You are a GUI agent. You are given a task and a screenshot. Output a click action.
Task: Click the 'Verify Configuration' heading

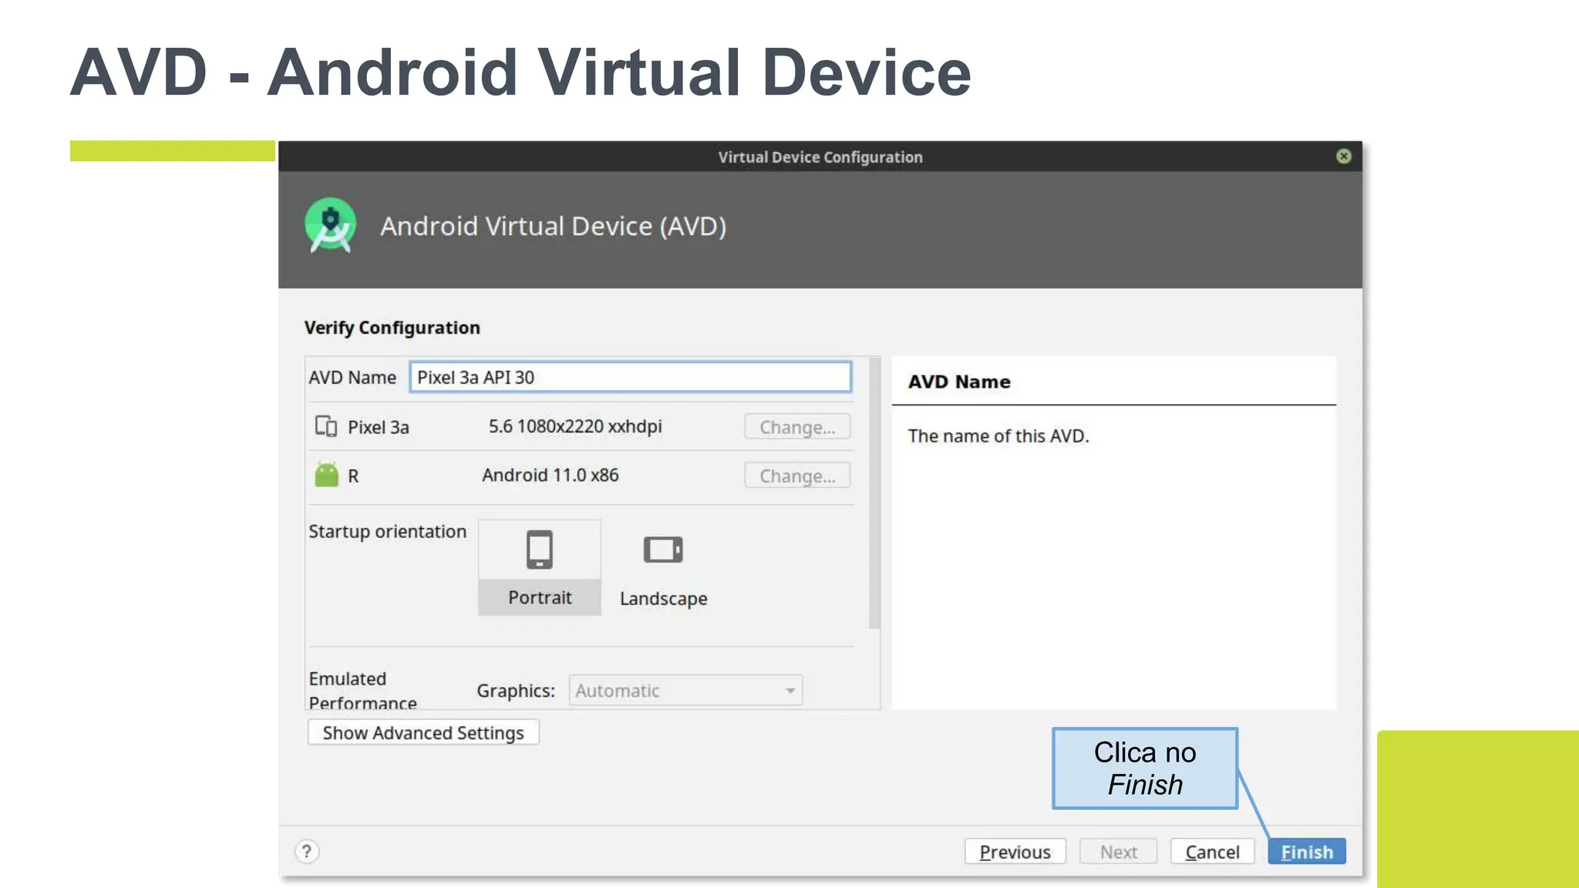pyautogui.click(x=392, y=328)
